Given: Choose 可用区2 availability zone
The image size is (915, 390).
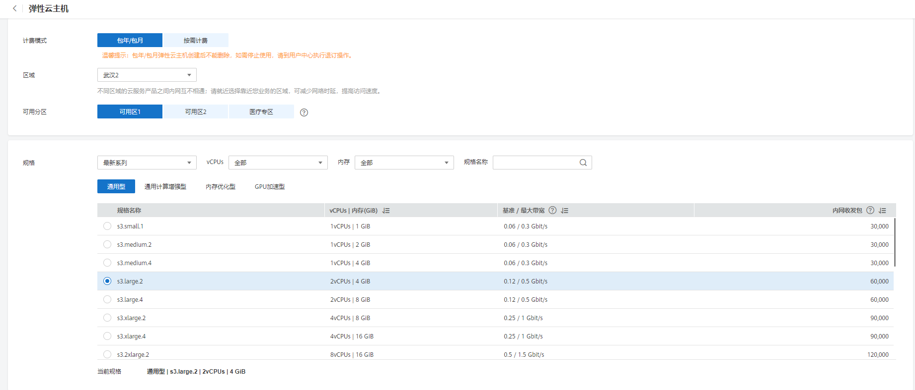Looking at the screenshot, I should click(196, 112).
